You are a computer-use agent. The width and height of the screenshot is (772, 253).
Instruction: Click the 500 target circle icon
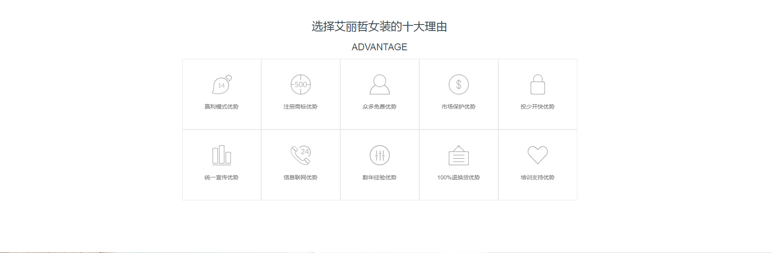pyautogui.click(x=301, y=84)
